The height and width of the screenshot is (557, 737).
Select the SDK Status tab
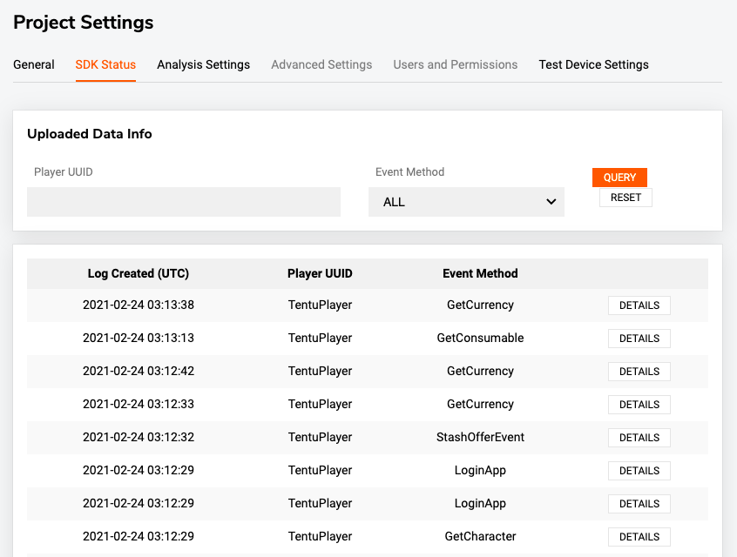(x=105, y=64)
